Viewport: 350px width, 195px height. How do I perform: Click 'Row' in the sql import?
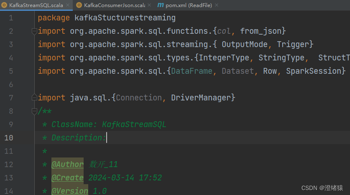(270, 71)
